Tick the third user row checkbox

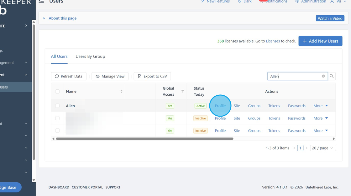[x=57, y=131]
